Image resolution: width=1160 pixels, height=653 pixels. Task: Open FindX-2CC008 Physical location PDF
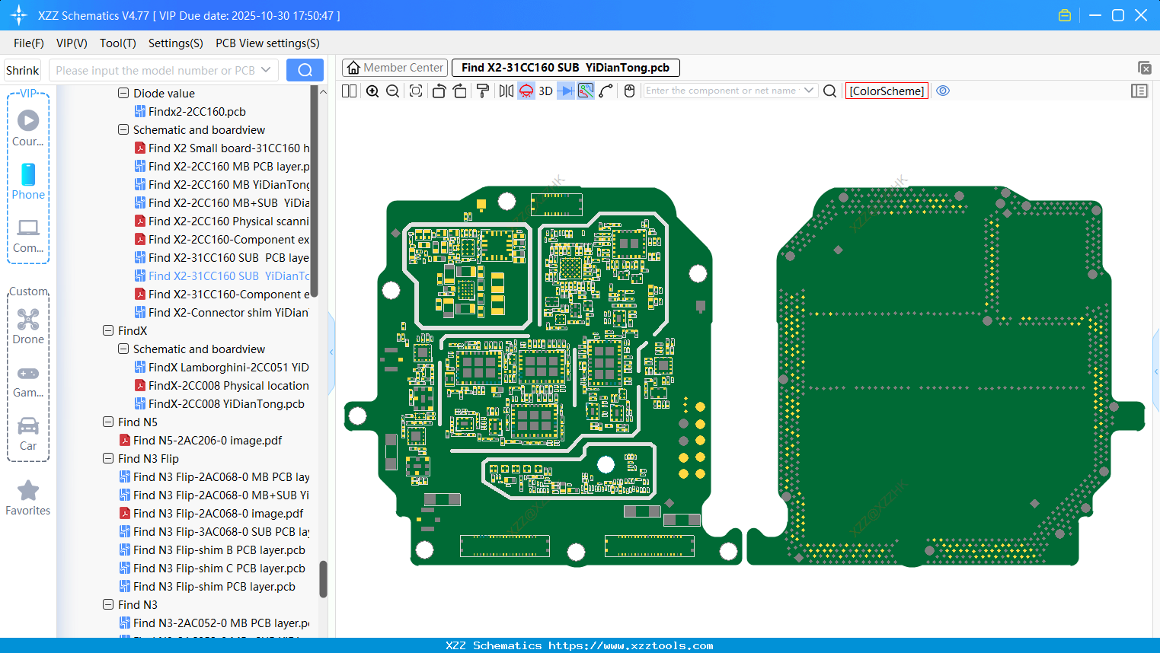(222, 386)
